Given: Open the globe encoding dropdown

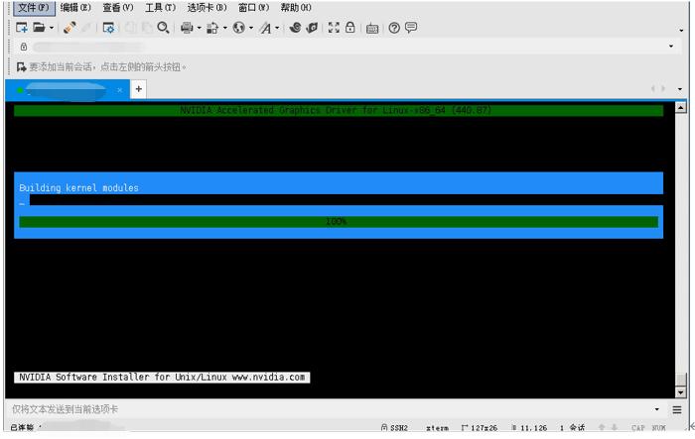Looking at the screenshot, I should coord(251,28).
